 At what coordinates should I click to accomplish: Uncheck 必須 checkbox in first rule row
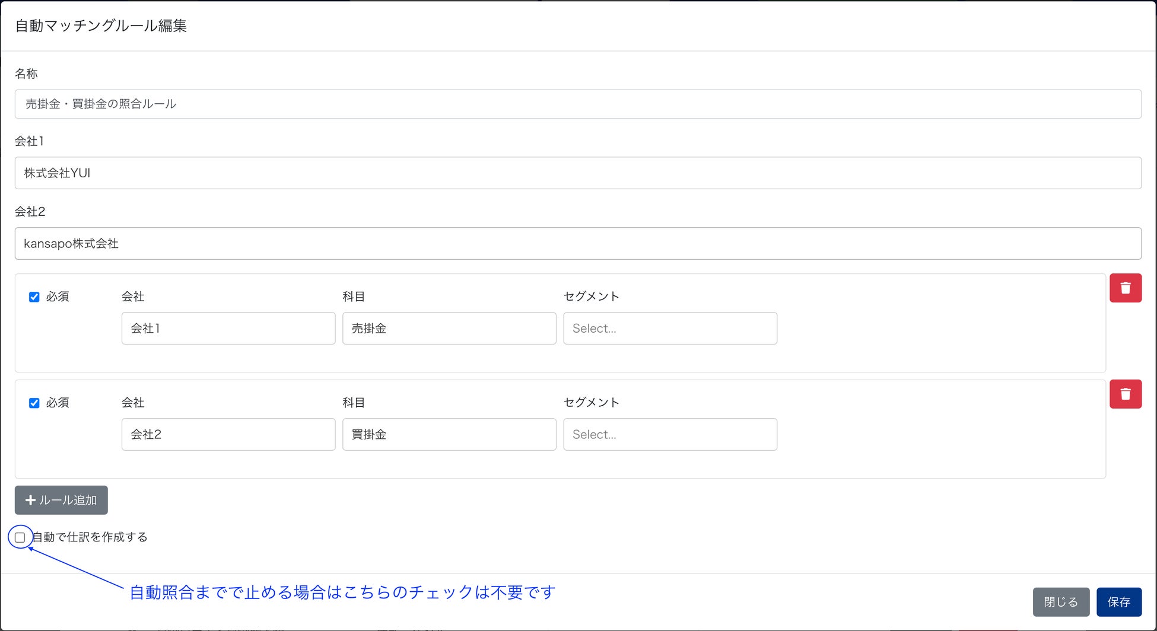coord(34,297)
